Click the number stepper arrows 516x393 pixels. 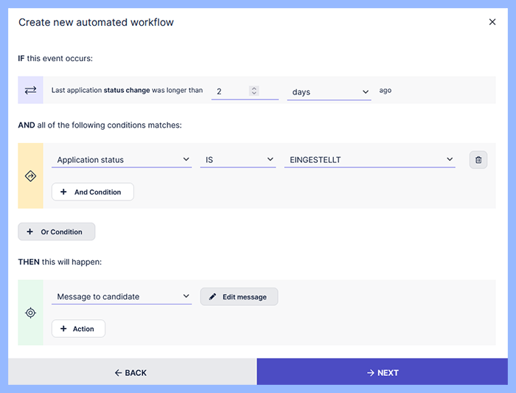click(254, 91)
